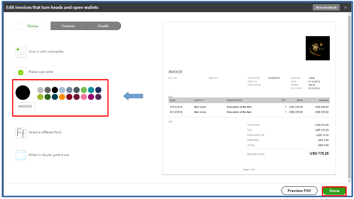Image resolution: width=354 pixels, height=199 pixels.
Task: Click the Net 30 terms value
Action: tap(312, 85)
